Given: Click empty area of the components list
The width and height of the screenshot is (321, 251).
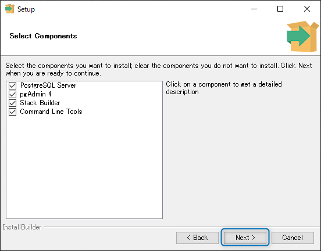Looking at the screenshot, I should coord(84,166).
